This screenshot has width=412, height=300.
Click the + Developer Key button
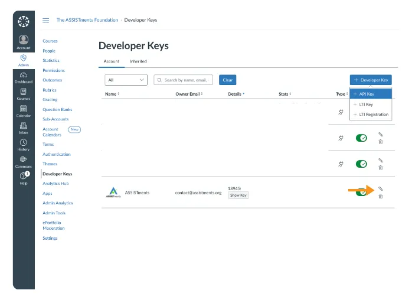click(371, 80)
